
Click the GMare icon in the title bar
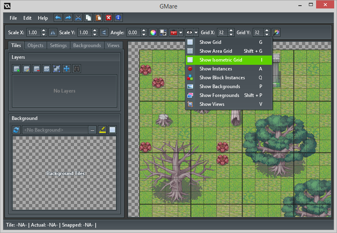coord(7,6)
